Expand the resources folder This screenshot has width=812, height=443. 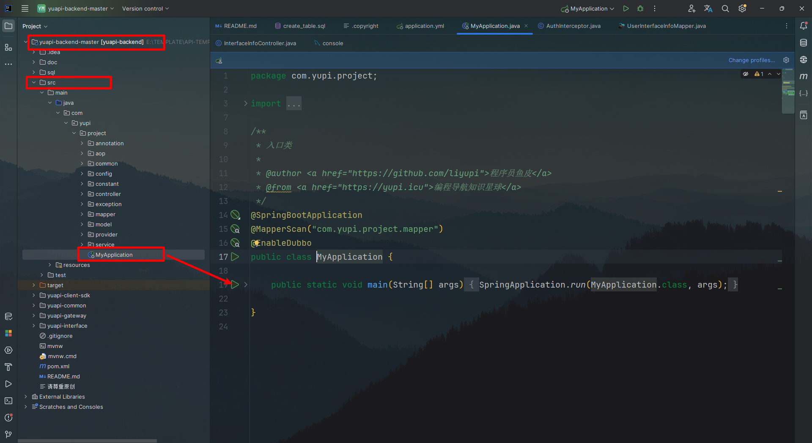(x=50, y=265)
